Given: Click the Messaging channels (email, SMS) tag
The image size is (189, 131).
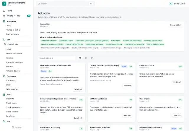Looking at the screenshot, I should [137, 48].
